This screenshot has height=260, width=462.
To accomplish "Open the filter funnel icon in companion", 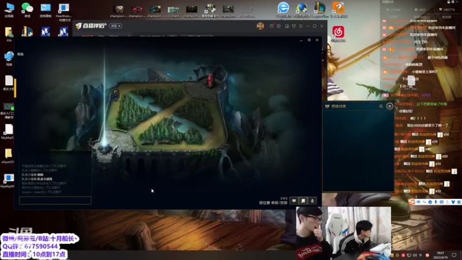I will (294, 26).
